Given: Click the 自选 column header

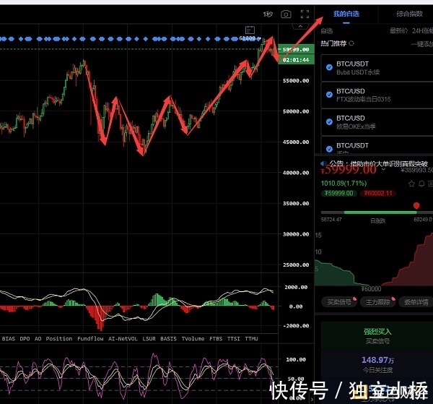Looking at the screenshot, I should (x=327, y=30).
